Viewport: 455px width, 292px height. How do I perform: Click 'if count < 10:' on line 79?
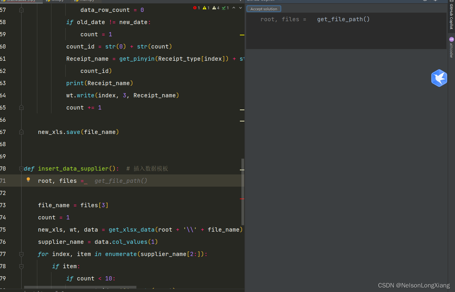pyautogui.click(x=91, y=279)
